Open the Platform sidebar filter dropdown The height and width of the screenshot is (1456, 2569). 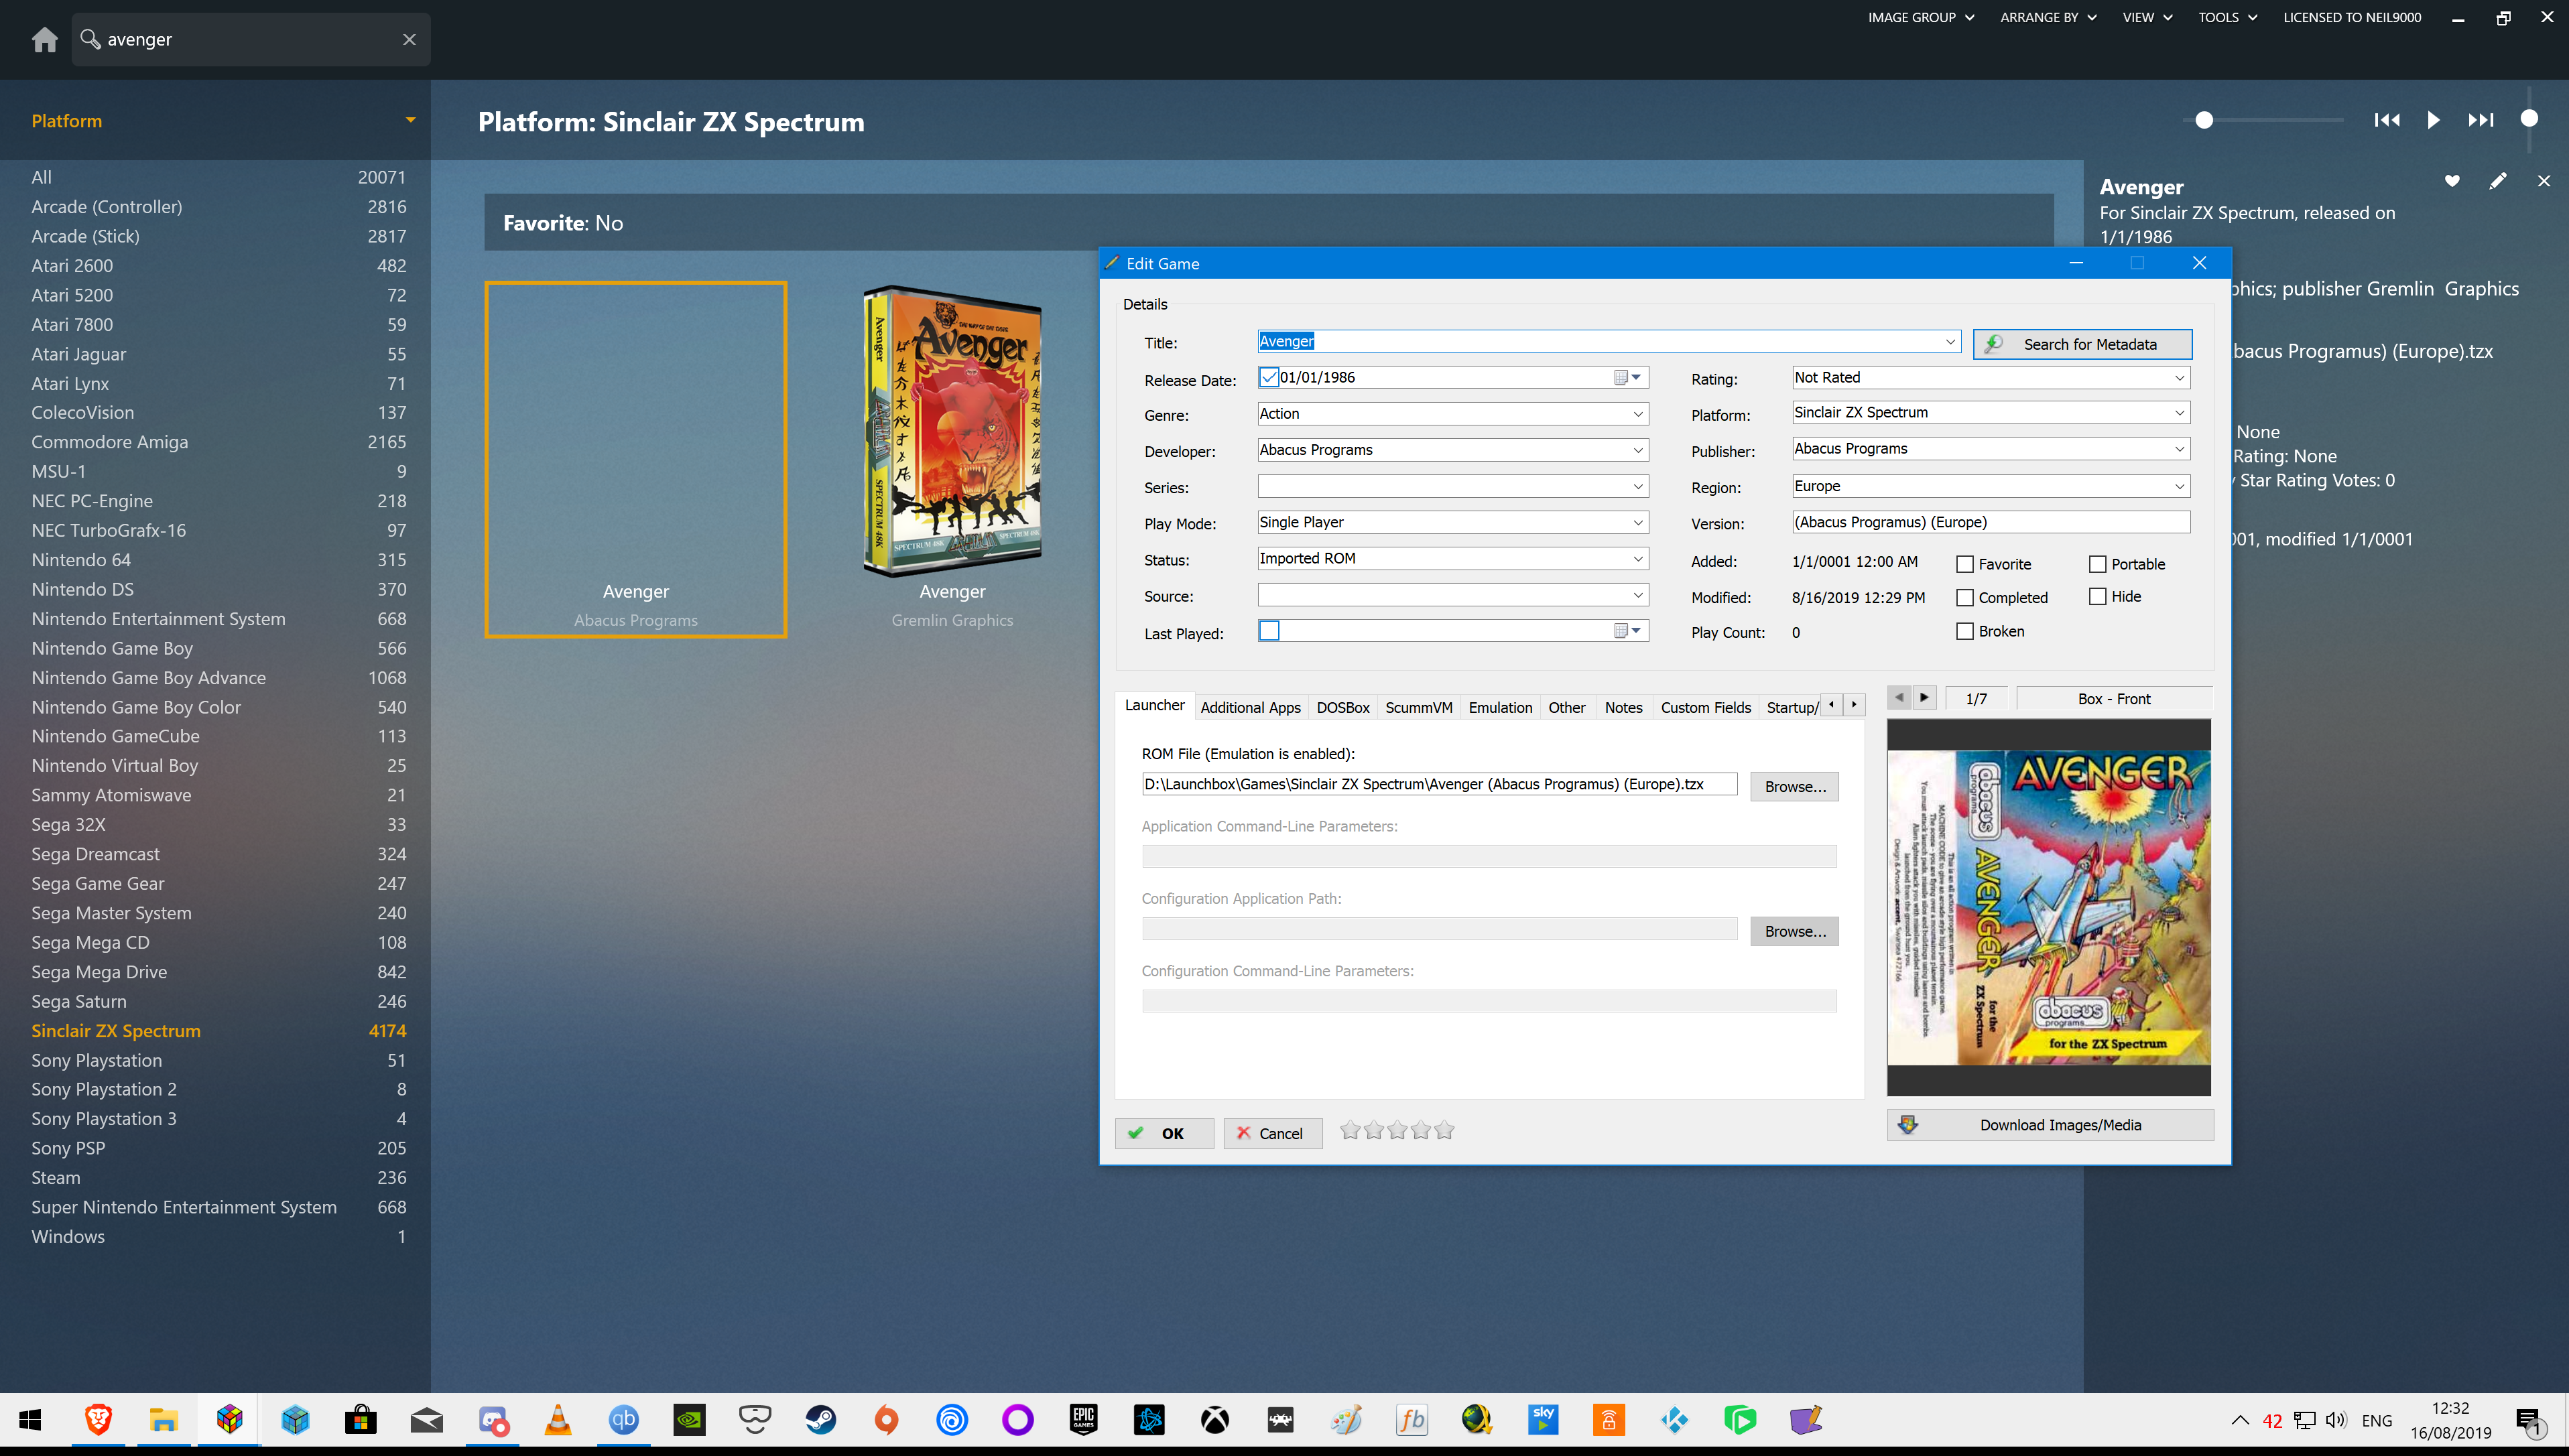coord(410,120)
